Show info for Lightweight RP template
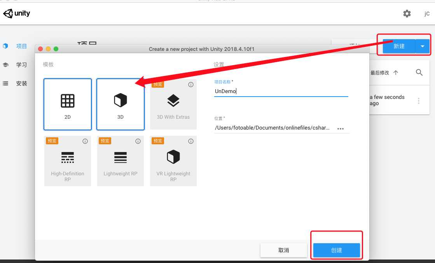This screenshot has height=263, width=435. 138,141
